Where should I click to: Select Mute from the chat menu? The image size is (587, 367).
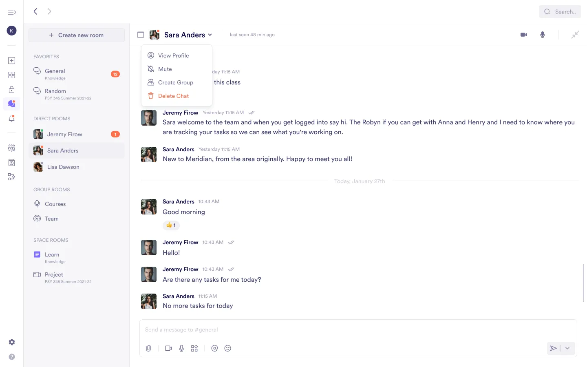coord(165,69)
